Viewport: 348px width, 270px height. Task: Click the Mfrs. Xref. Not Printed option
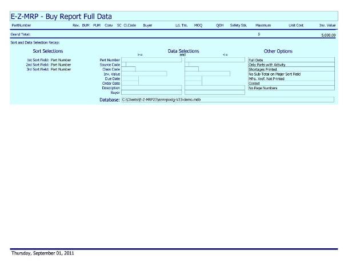coord(290,78)
